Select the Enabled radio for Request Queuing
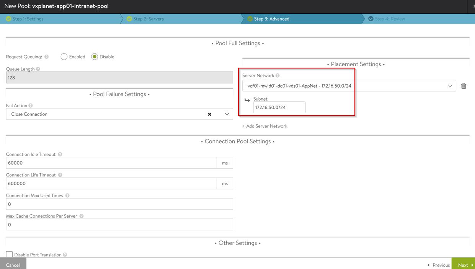Screen dimensions: 475x269 pos(64,57)
